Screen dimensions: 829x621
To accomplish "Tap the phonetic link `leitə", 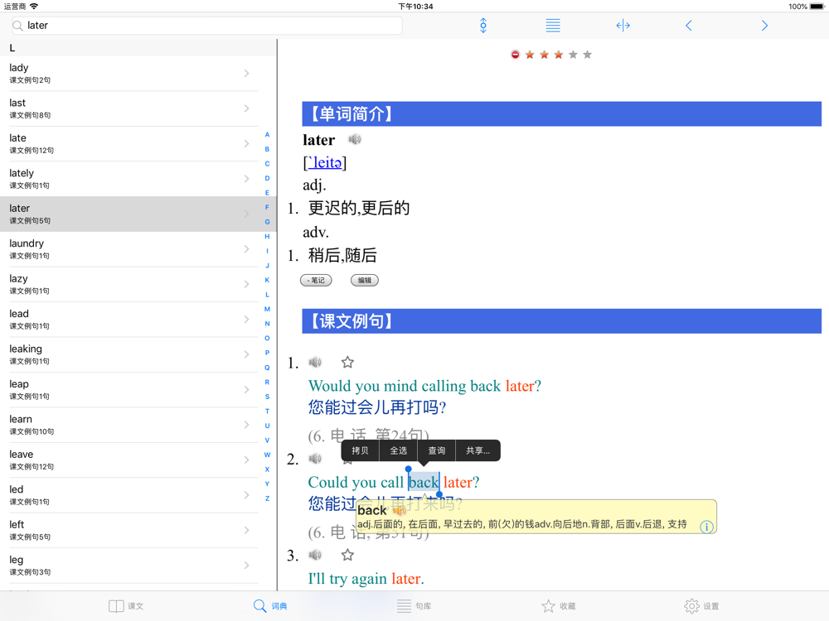I will coord(325,162).
